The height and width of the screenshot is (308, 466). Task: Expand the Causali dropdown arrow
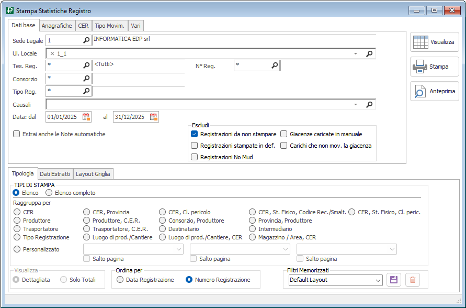[356, 105]
